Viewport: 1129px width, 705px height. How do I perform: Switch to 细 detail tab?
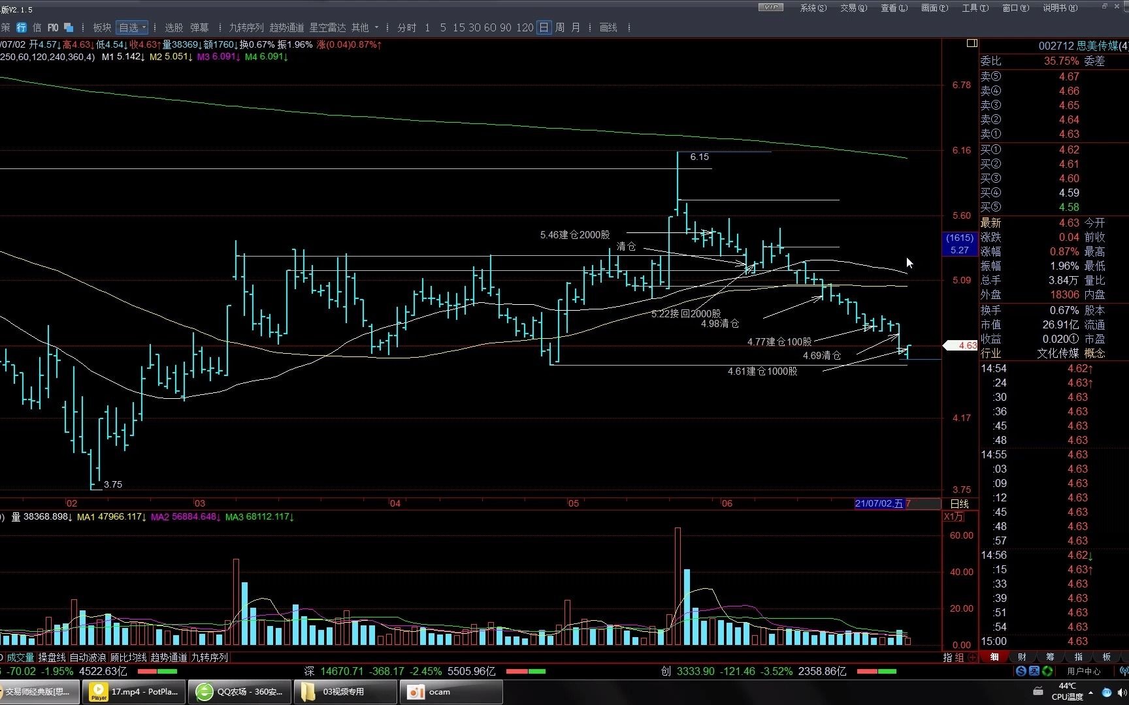tap(994, 657)
